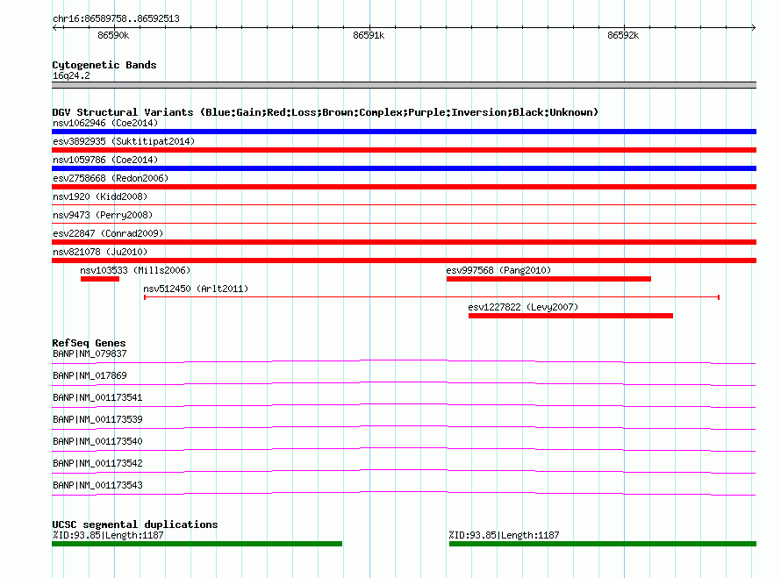This screenshot has height=578, width=781.
Task: Open variant nsv512450 (Arlt2011) label
Action: (x=196, y=289)
